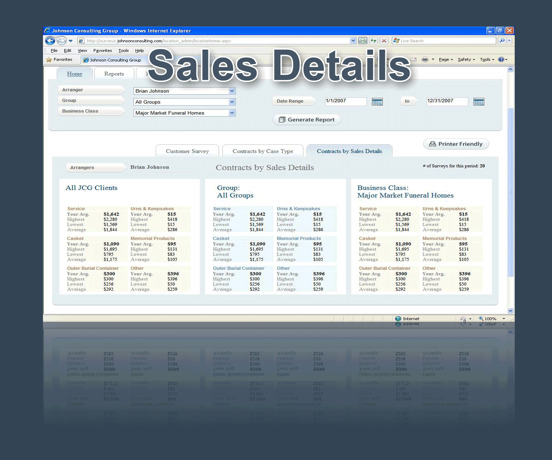
Task: Refresh the page with the green arrows icon
Action: [373, 41]
